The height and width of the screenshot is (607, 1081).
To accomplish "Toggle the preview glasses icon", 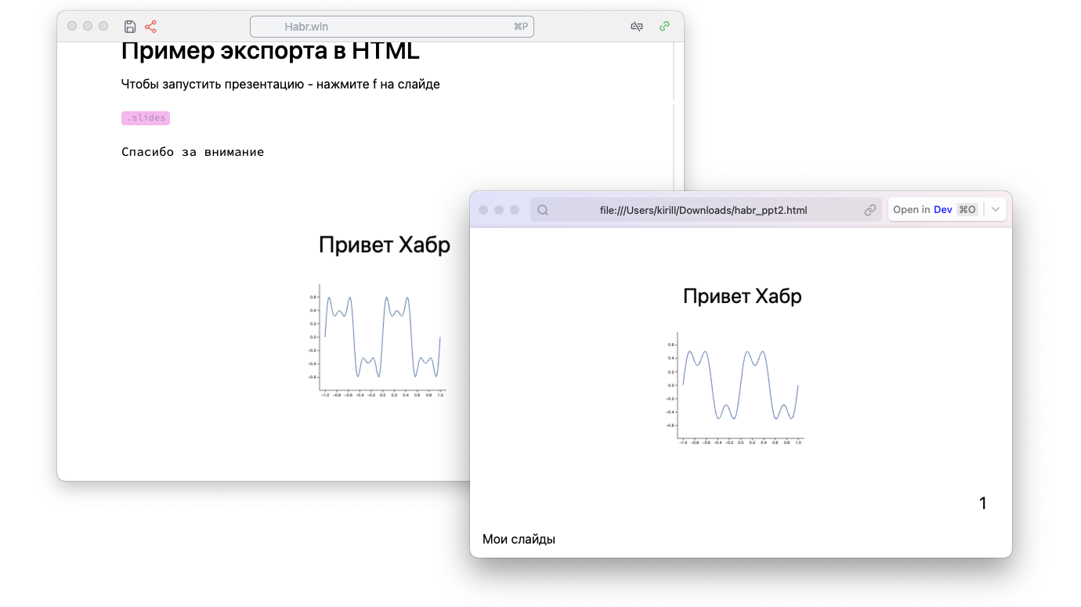I will (637, 26).
